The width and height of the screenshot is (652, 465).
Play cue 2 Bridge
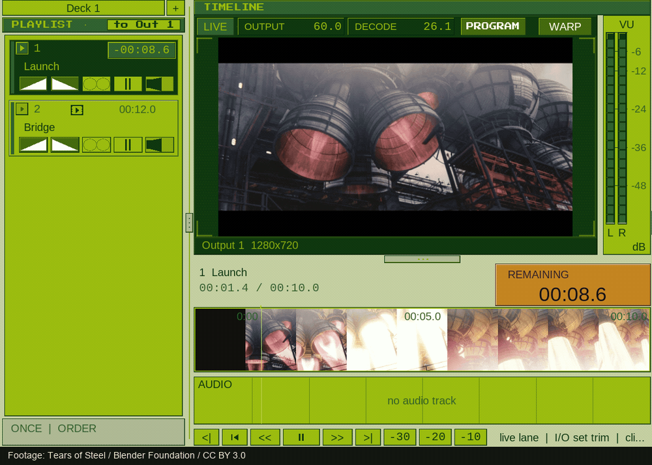(22, 109)
